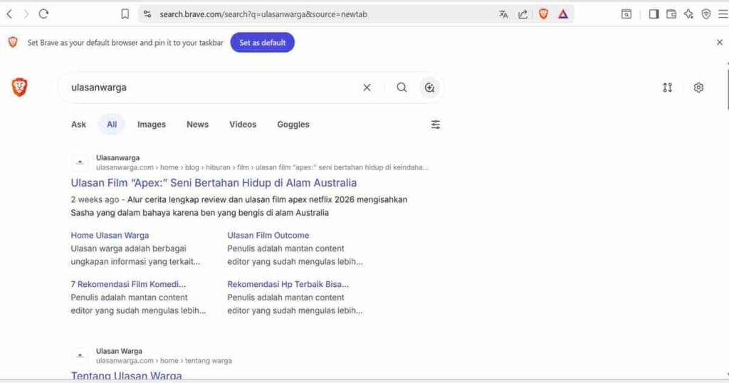Open the Home Ulasan Warga sublink
Screen dimensions: 729x383
click(110, 235)
